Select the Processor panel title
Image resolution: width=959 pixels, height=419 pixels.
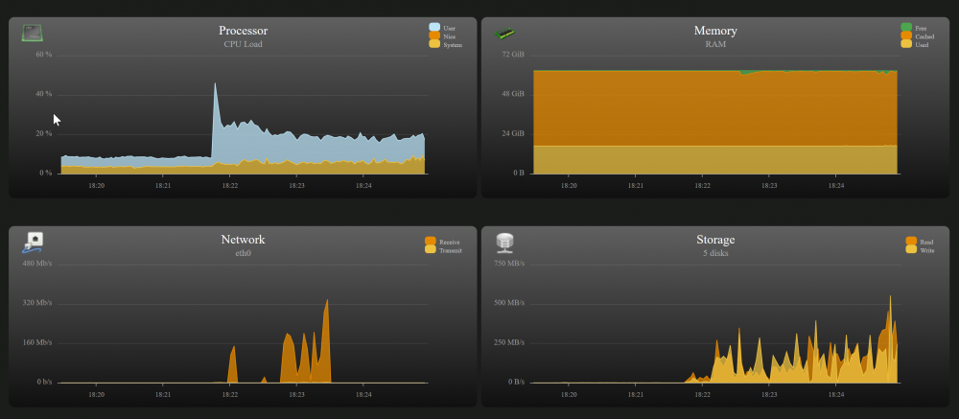point(243,31)
